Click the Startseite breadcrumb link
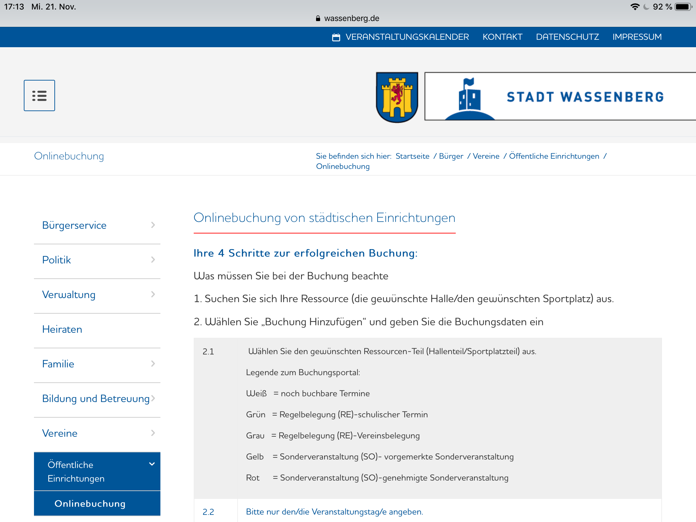 point(412,156)
